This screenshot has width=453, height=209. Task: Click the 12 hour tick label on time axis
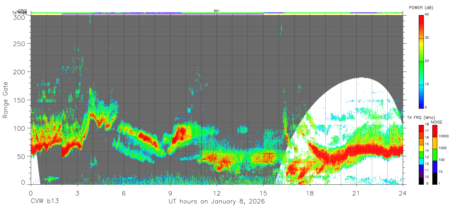click(x=217, y=193)
